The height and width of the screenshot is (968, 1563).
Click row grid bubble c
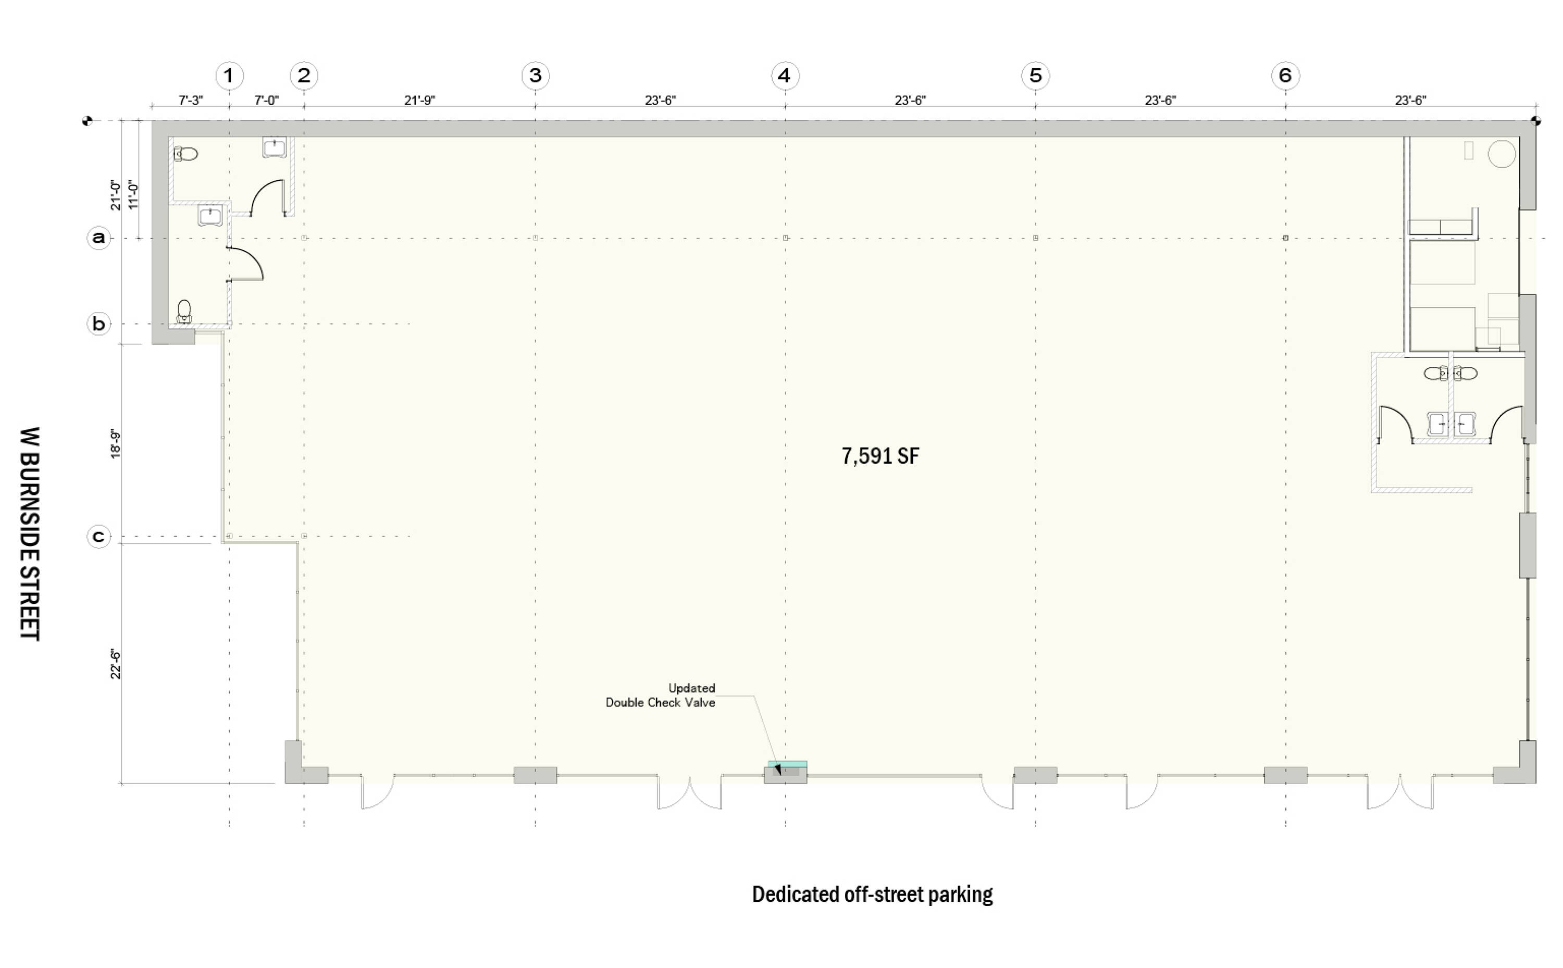(x=98, y=536)
